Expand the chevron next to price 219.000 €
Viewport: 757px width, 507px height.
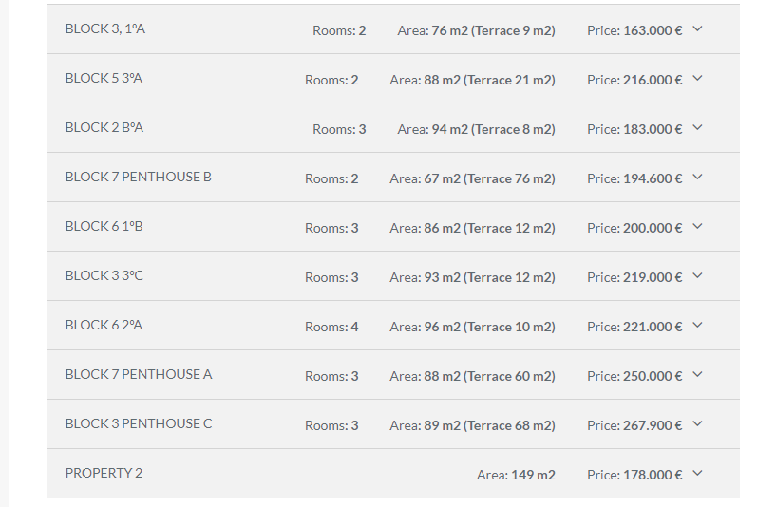[x=697, y=276]
